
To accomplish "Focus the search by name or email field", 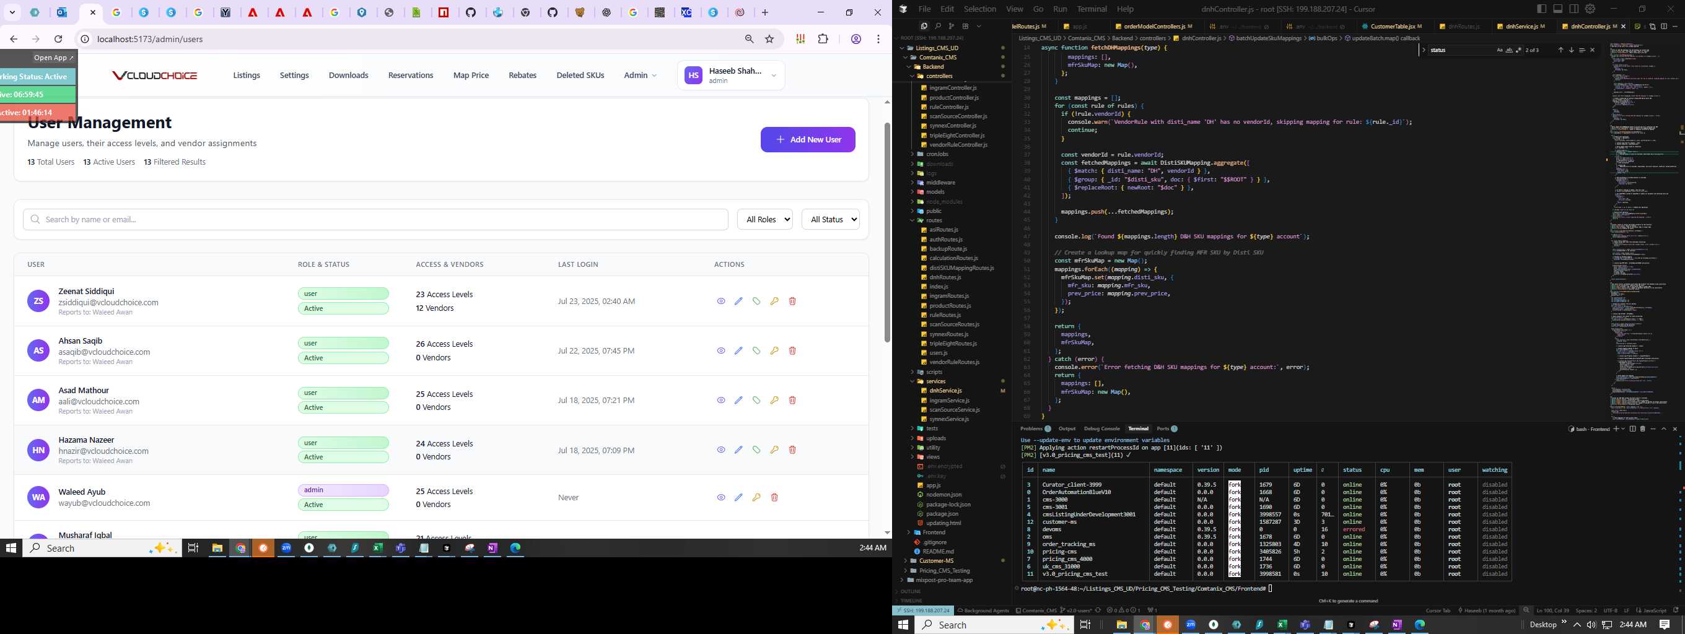I will [375, 220].
